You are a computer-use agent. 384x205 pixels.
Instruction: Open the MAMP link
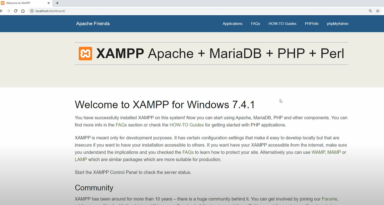[334, 152]
